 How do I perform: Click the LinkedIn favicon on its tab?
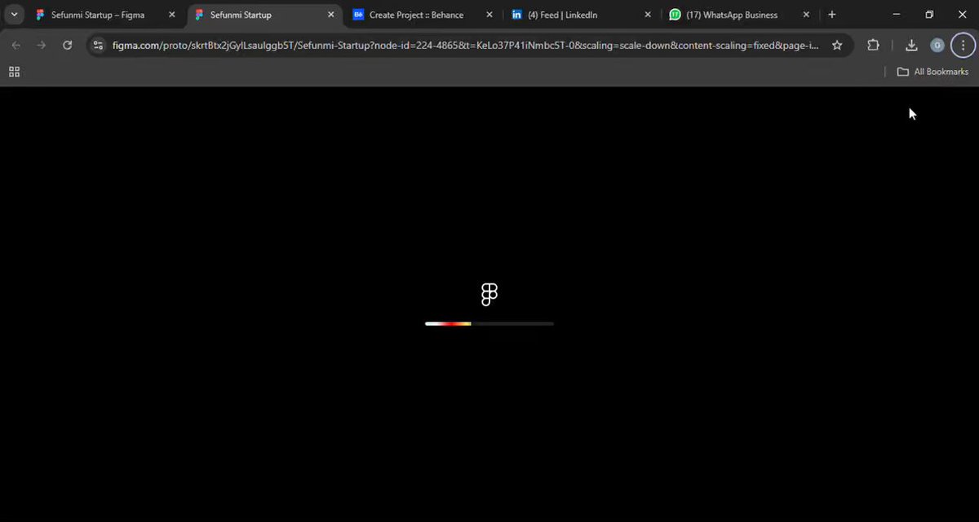pos(516,15)
